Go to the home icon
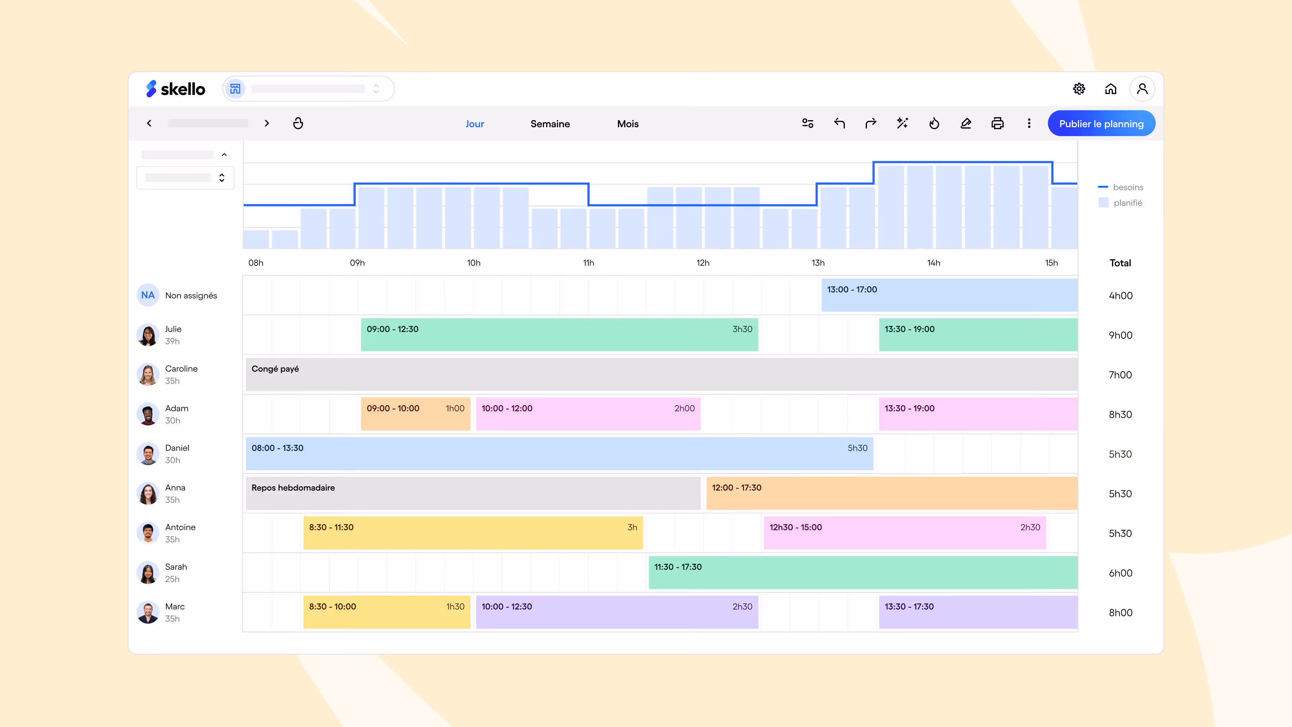 tap(1110, 89)
